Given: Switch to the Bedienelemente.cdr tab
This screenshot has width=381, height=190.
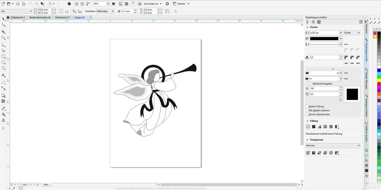Looking at the screenshot, I should (40, 17).
